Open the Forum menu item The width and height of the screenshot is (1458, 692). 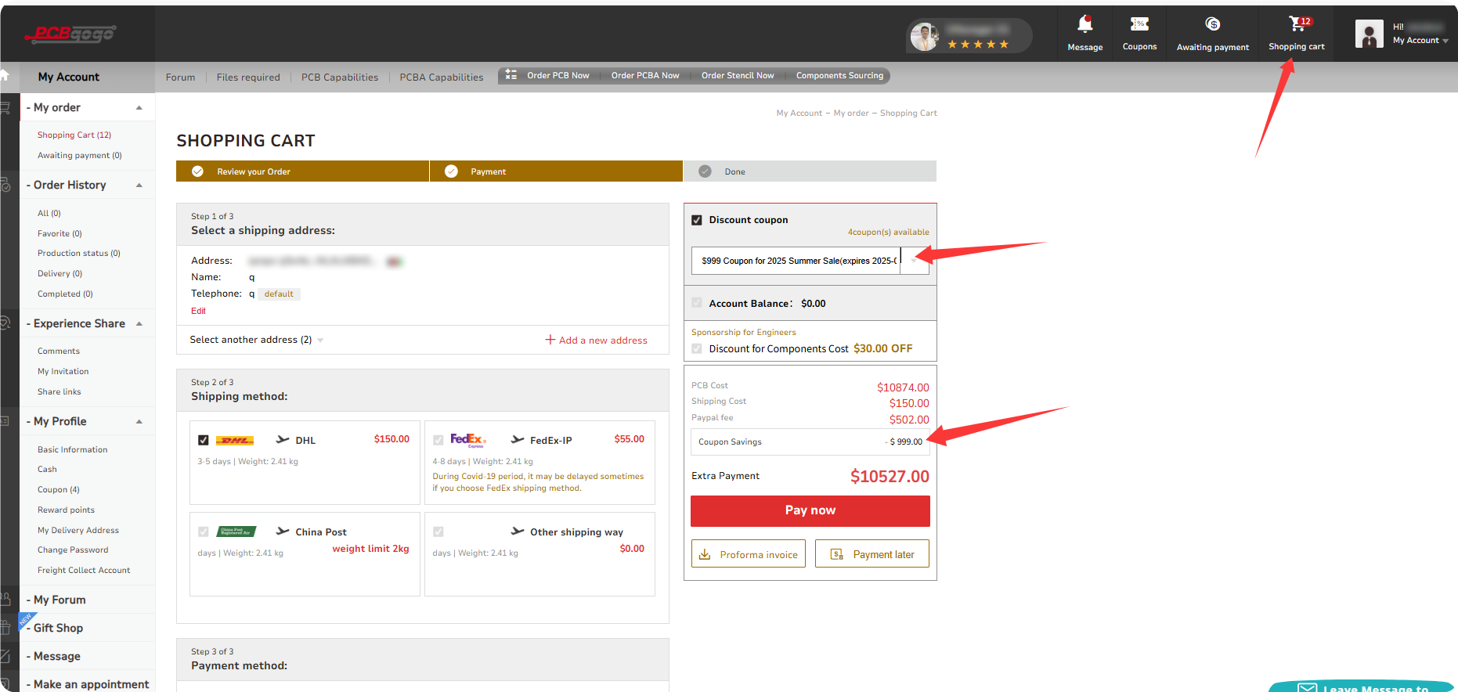coord(180,77)
